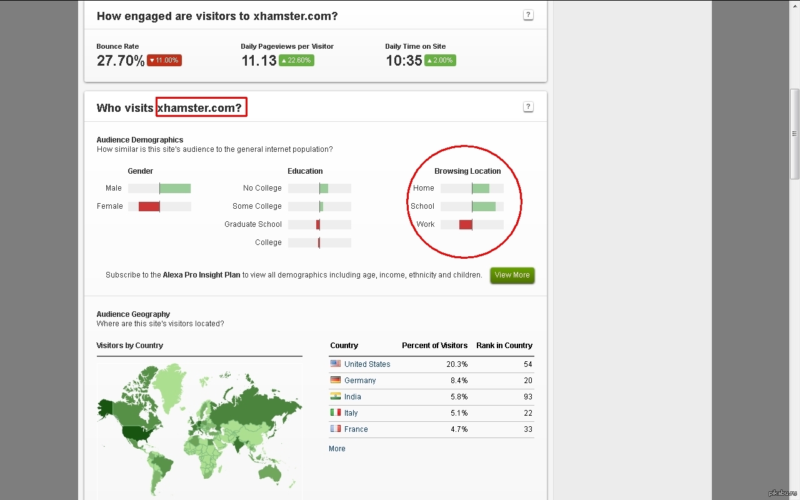Click the 5.1% Italy visitor percentage
This screenshot has height=500, width=800.
point(459,413)
